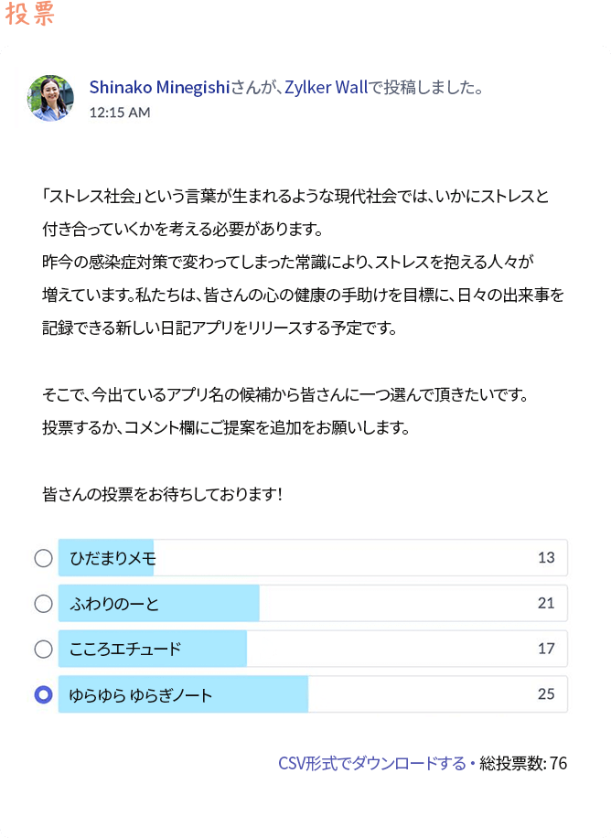Click the 総投票数: 76 total votes text
611x838 pixels.
pos(523,763)
